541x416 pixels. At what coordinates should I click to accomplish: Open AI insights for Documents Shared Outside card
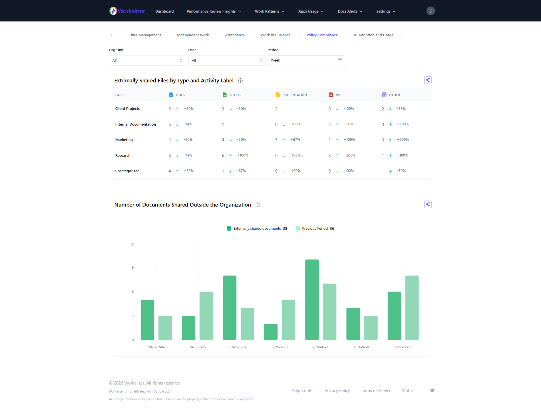point(428,204)
